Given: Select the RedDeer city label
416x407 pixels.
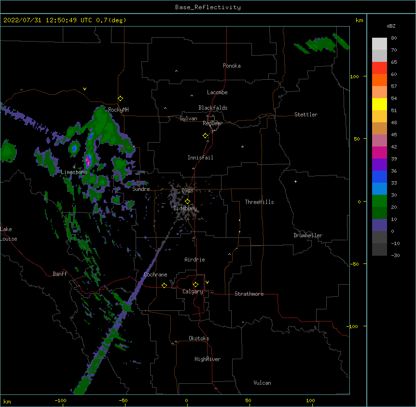Looking at the screenshot, I should (x=212, y=123).
